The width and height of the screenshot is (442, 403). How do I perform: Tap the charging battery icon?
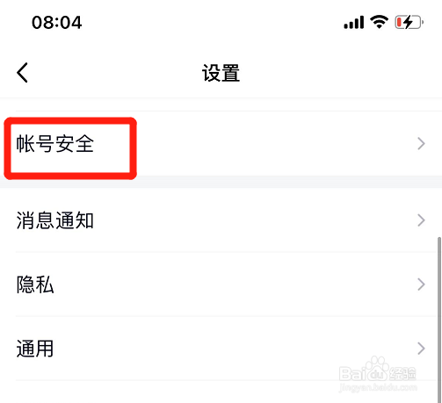click(409, 22)
